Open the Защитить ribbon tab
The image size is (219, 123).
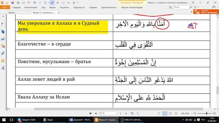click(64, 8)
